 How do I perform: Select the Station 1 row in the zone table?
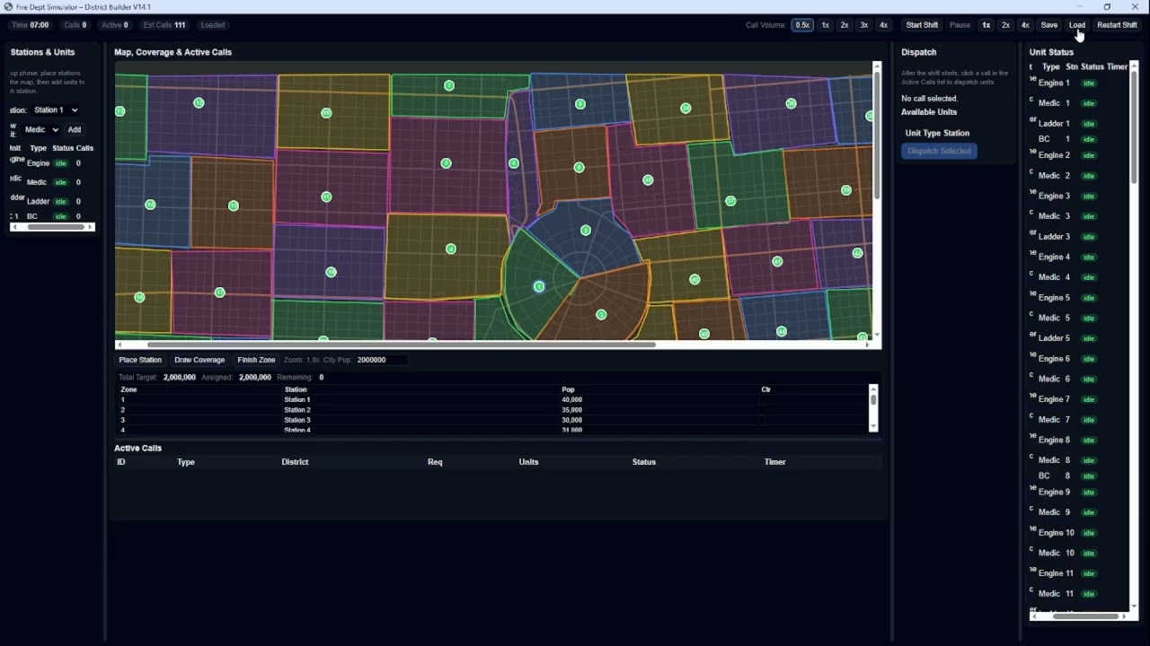point(492,400)
